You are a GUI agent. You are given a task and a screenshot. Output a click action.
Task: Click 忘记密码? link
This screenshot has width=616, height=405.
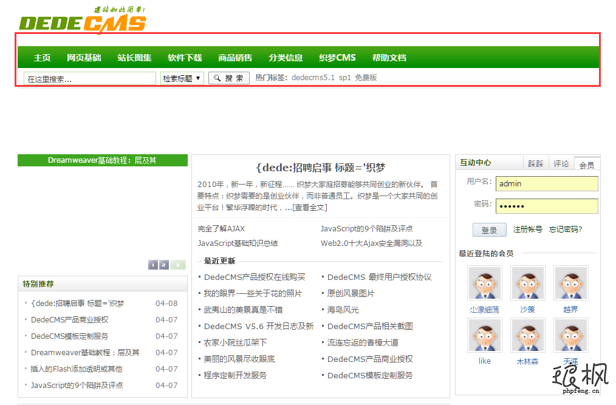pyautogui.click(x=566, y=230)
